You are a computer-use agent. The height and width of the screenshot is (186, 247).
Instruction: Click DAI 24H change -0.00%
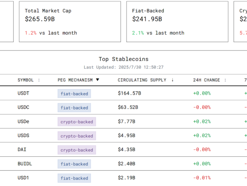point(202,150)
